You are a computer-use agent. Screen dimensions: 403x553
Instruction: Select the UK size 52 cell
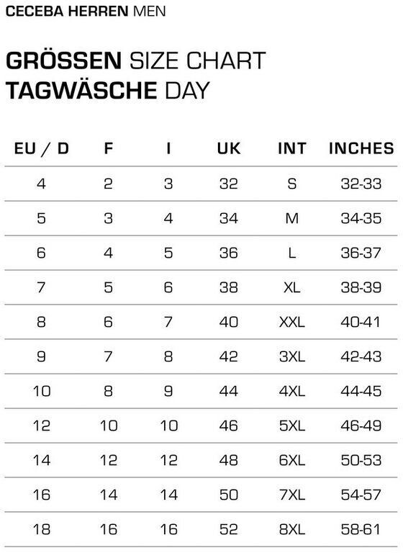pyautogui.click(x=228, y=529)
